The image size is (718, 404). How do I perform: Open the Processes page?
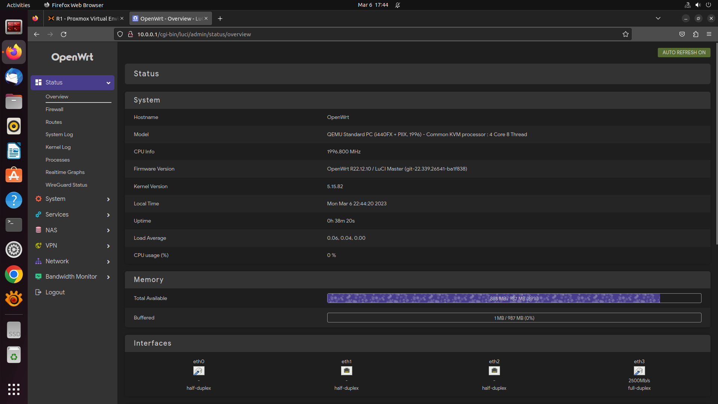[x=58, y=160]
